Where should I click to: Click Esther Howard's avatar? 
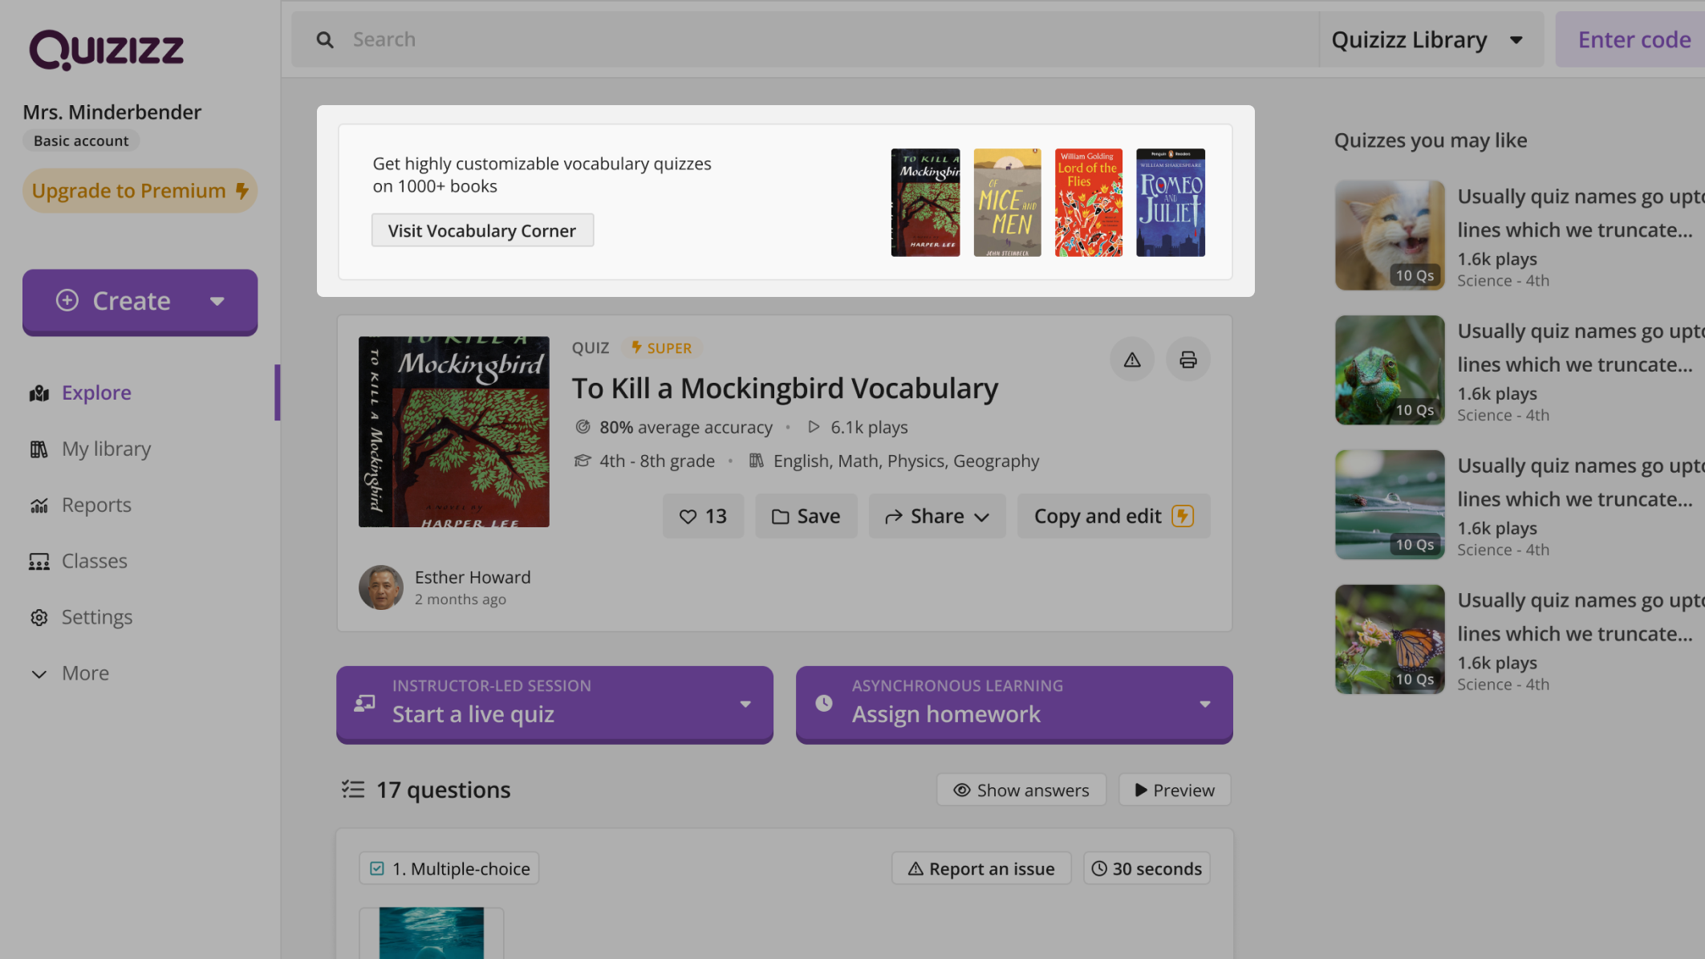point(381,587)
